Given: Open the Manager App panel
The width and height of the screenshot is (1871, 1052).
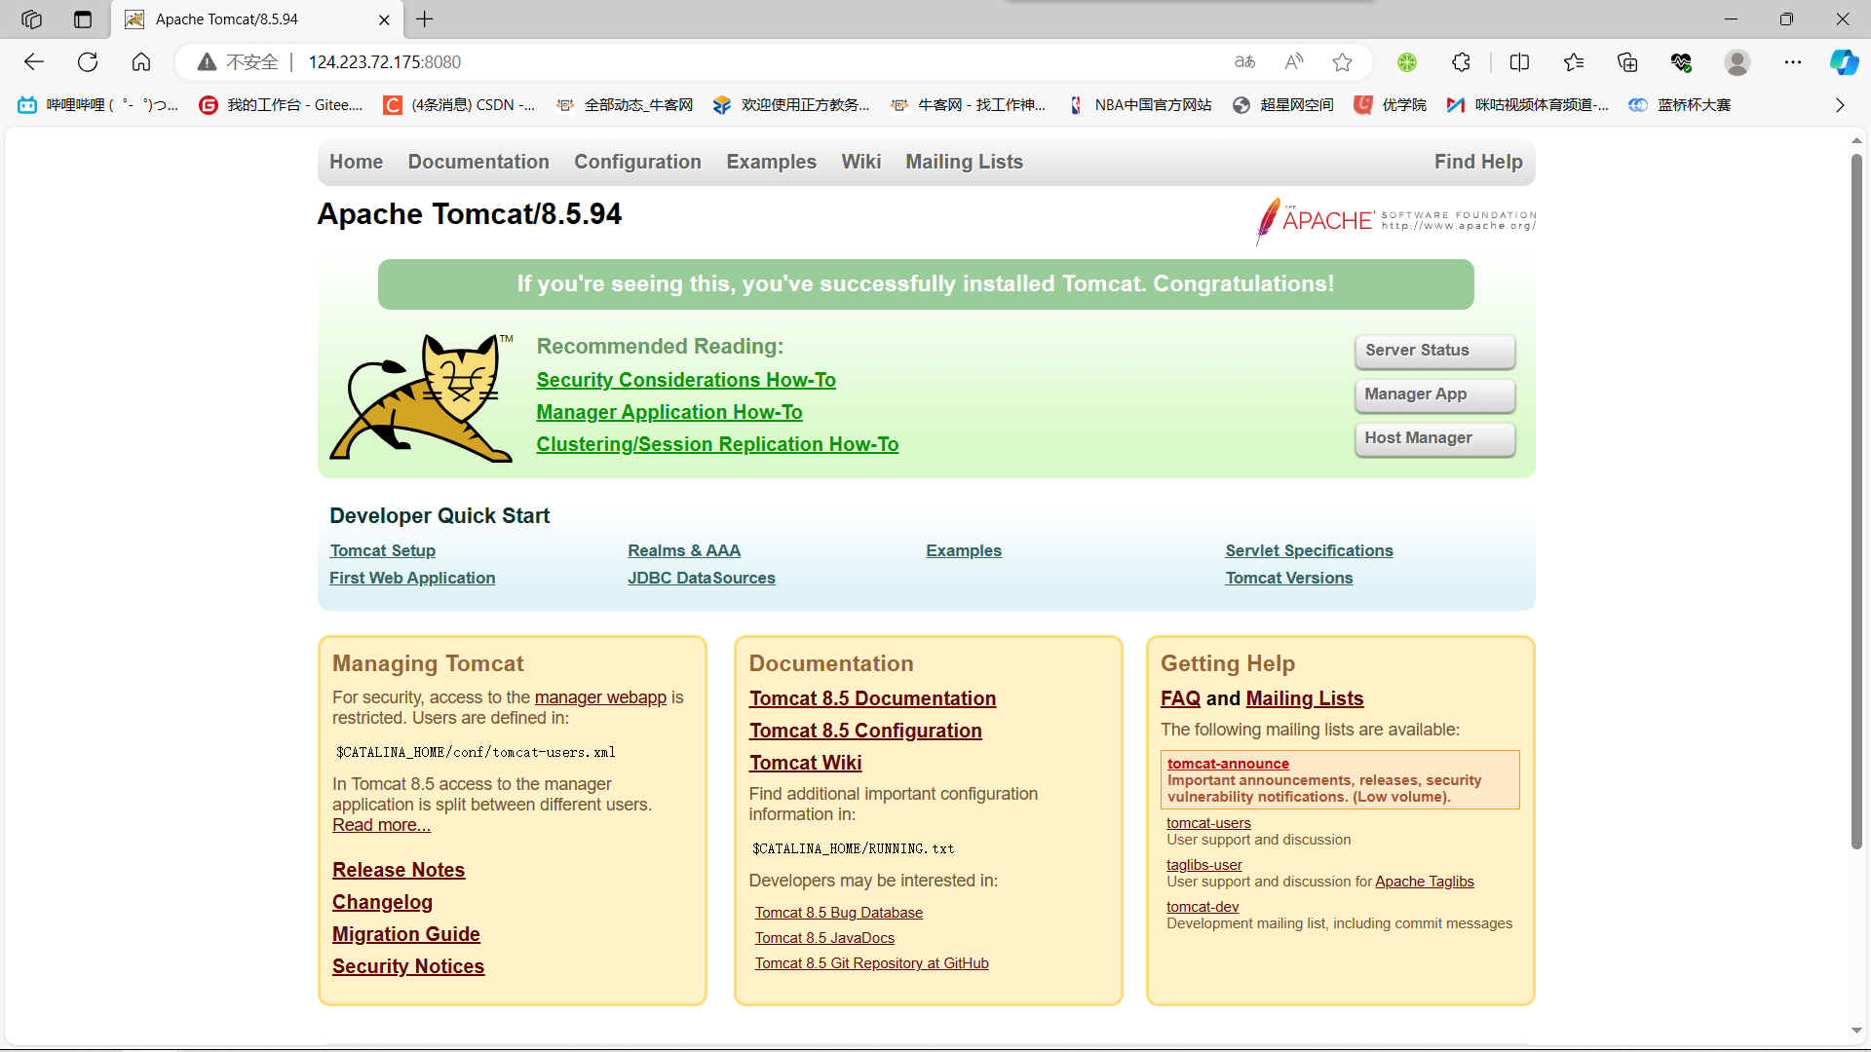Looking at the screenshot, I should click(x=1434, y=394).
